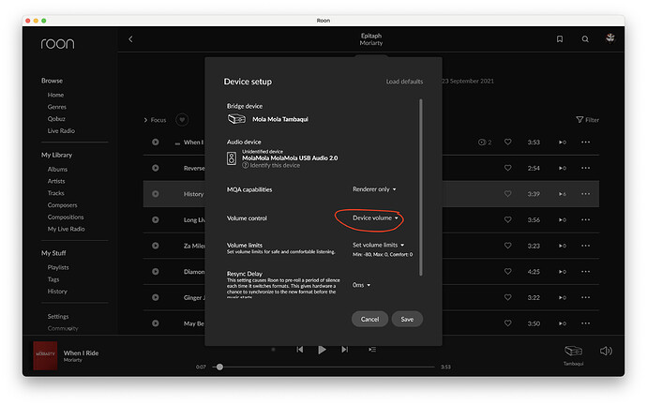
Task: Open Compositions in My Library
Action: pyautogui.click(x=66, y=217)
